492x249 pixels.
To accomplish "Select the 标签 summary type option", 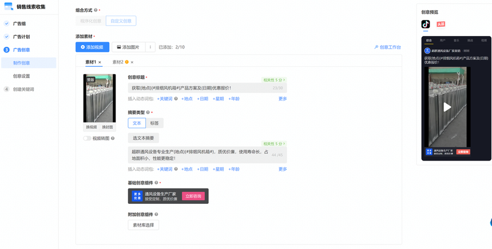I will coord(154,123).
